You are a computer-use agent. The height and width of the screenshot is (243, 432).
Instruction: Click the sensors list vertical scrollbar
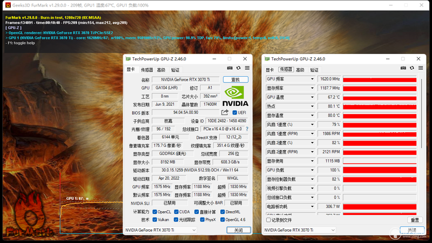422,113
